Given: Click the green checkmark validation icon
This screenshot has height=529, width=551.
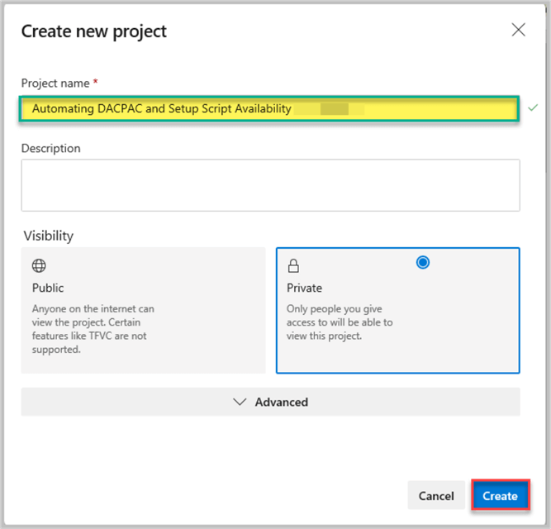Looking at the screenshot, I should 533,108.
